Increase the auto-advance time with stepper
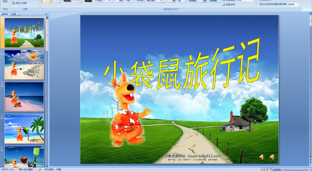Image resolution: width=312 pixels, height=171 pixels. [x=299, y=4]
